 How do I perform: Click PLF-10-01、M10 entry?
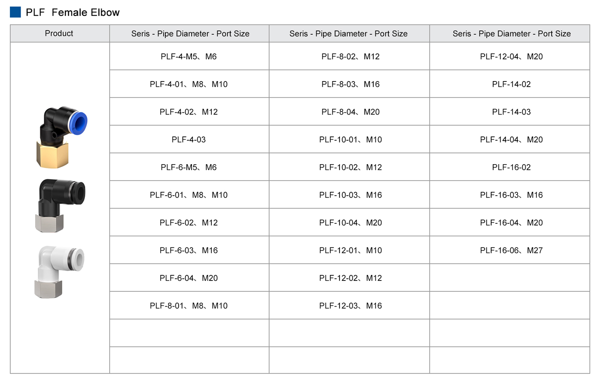pos(349,139)
